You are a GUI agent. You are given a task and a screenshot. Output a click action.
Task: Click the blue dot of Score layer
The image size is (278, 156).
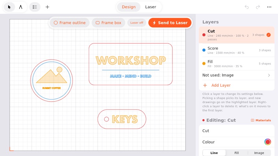[204, 50]
